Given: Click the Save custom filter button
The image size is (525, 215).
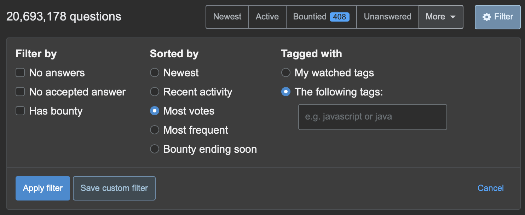Looking at the screenshot, I should [114, 188].
